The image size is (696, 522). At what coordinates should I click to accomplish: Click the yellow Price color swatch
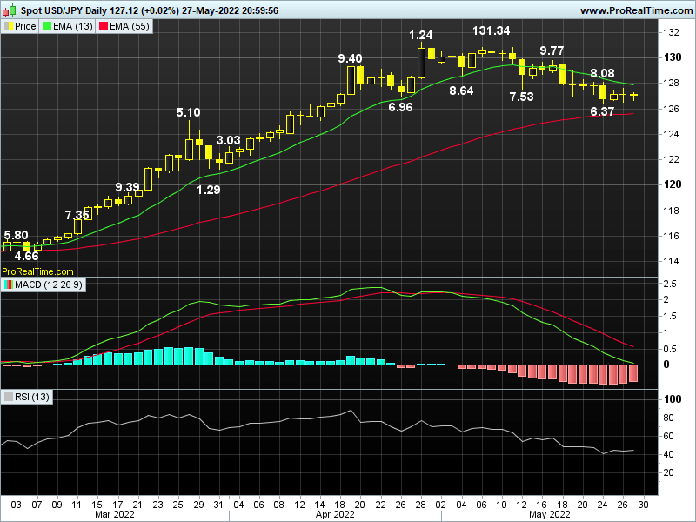(10, 25)
